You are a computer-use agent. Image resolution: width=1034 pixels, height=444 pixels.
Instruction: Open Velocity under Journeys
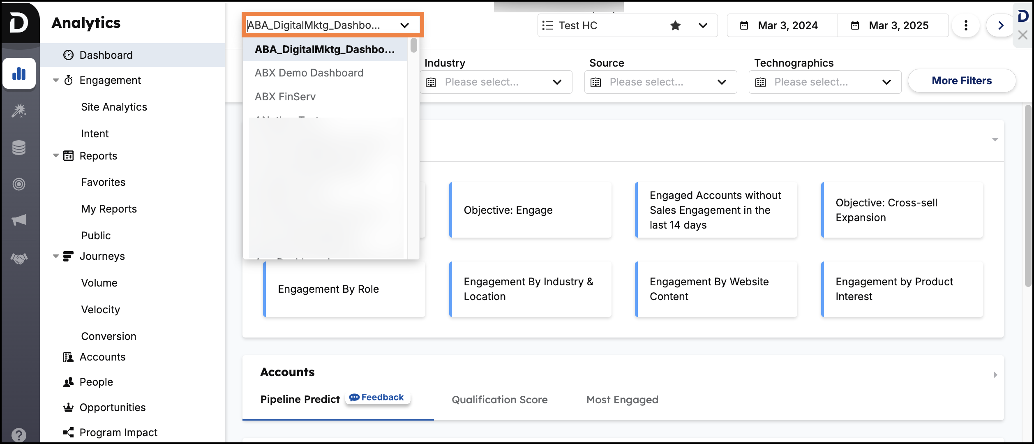(100, 310)
